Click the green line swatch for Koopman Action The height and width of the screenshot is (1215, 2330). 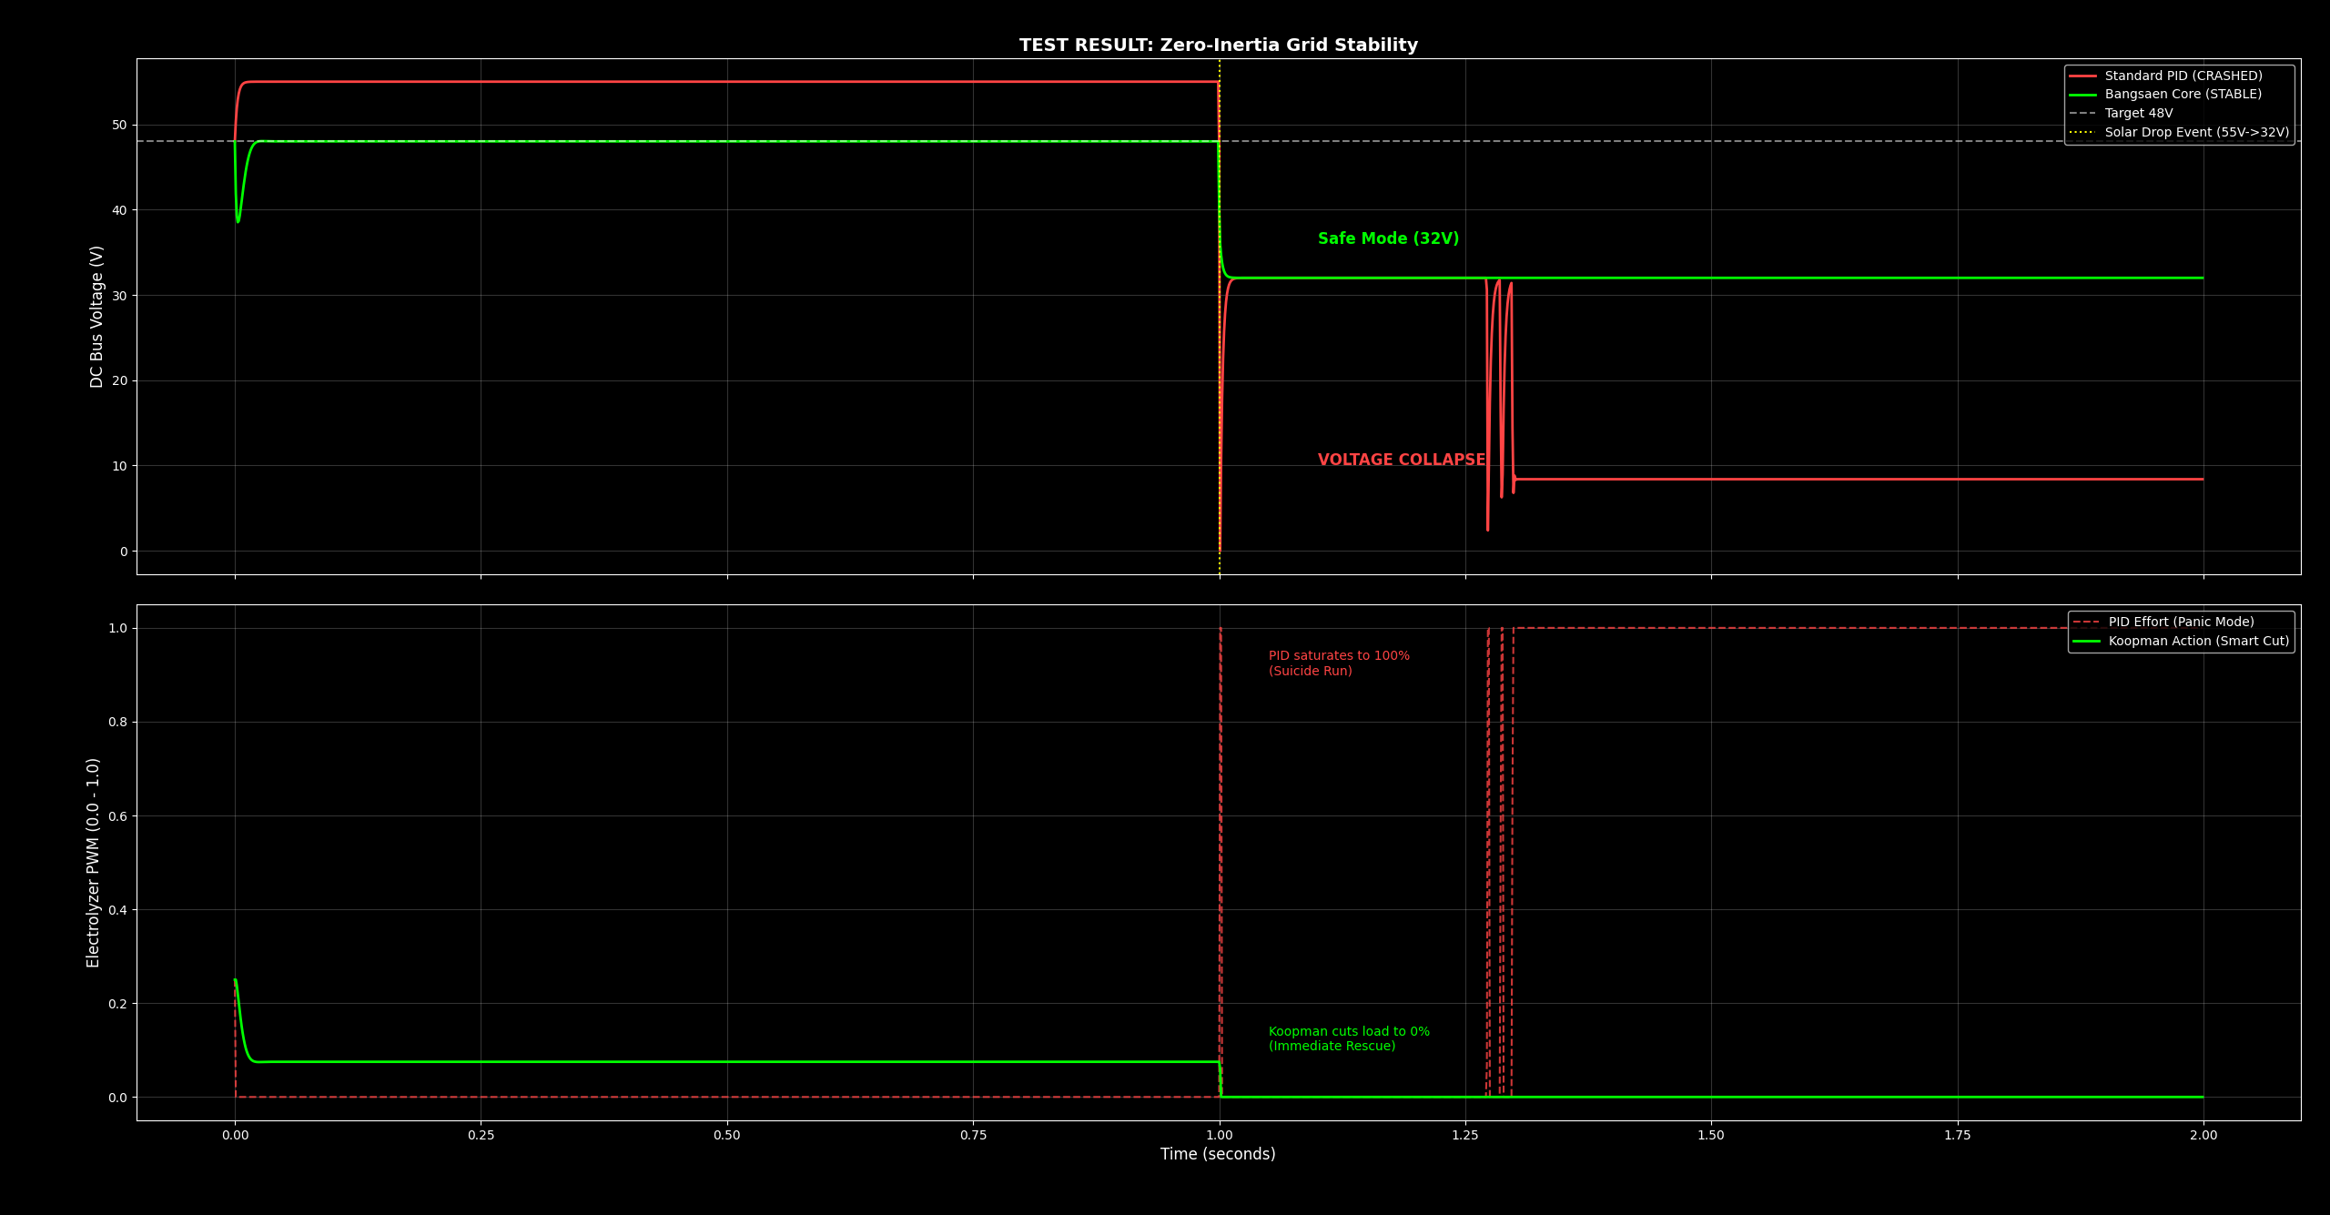[2086, 642]
